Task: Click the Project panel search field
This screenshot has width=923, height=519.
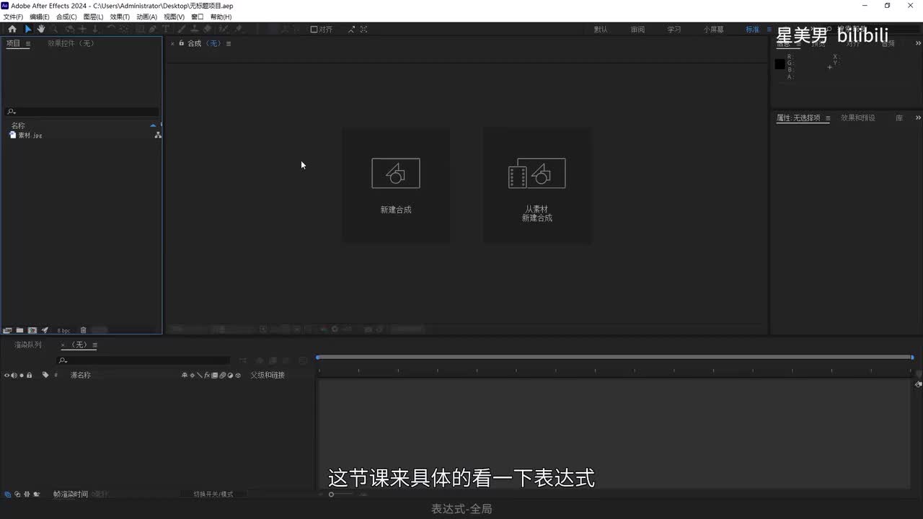Action: click(81, 112)
